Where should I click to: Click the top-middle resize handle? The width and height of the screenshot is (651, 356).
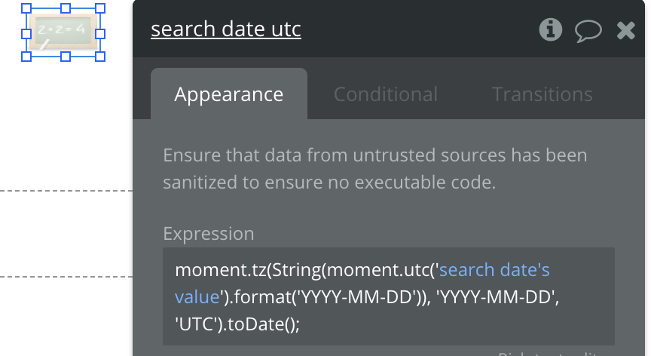pyautogui.click(x=65, y=9)
